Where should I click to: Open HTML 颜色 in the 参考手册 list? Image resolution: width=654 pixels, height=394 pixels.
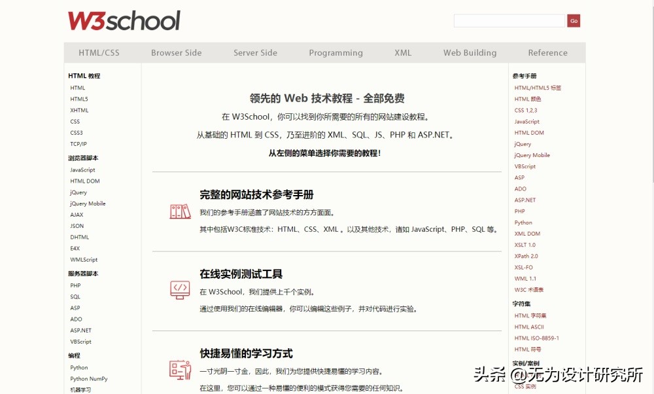click(527, 99)
